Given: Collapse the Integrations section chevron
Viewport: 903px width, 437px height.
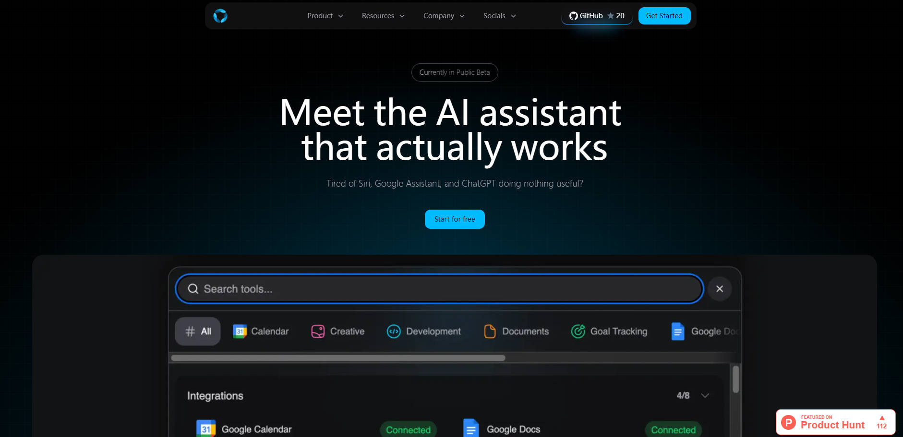Looking at the screenshot, I should pyautogui.click(x=705, y=396).
